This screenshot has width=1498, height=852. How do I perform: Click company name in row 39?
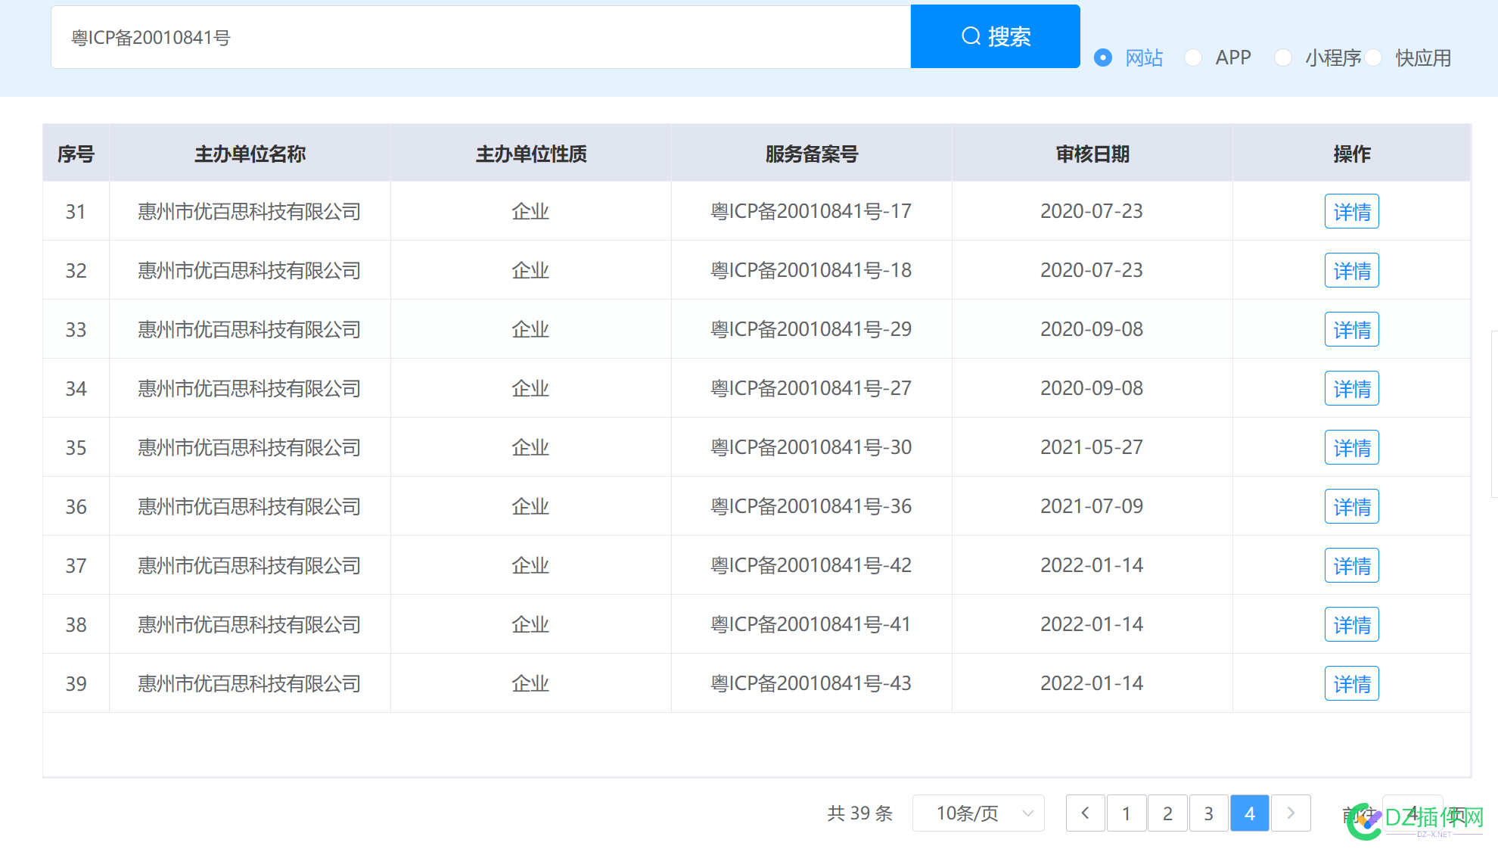pos(250,683)
